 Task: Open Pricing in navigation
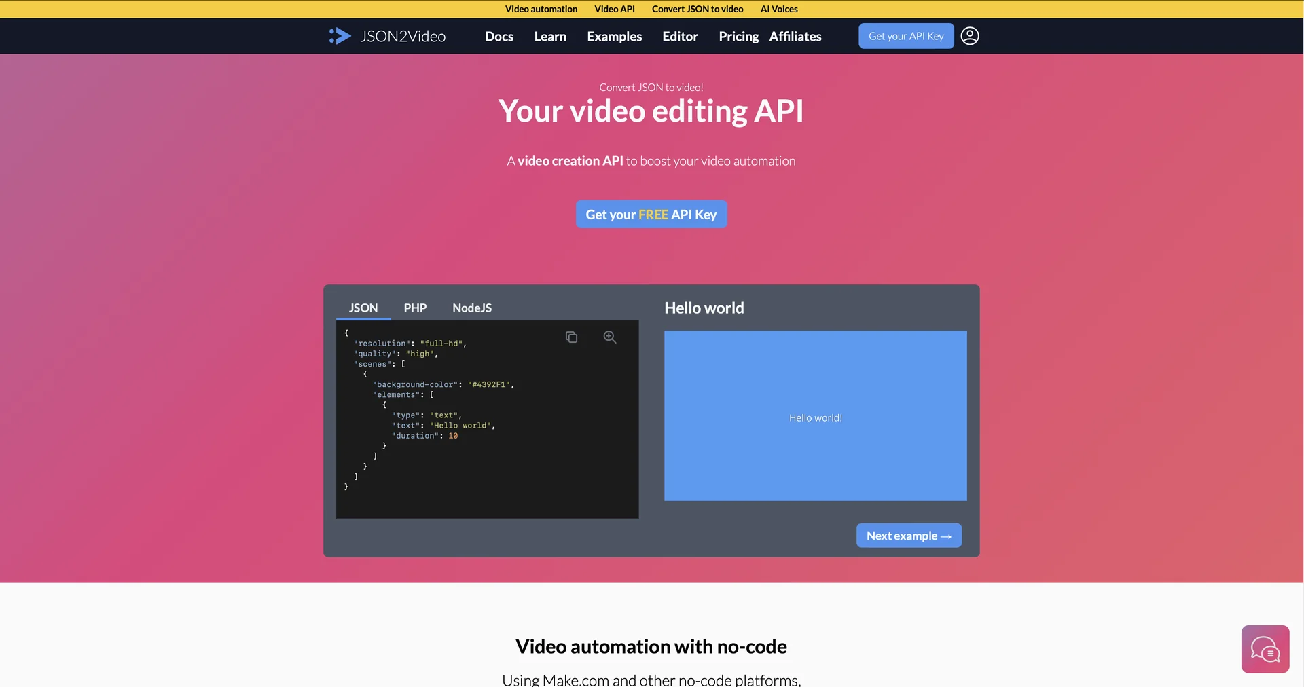click(738, 37)
